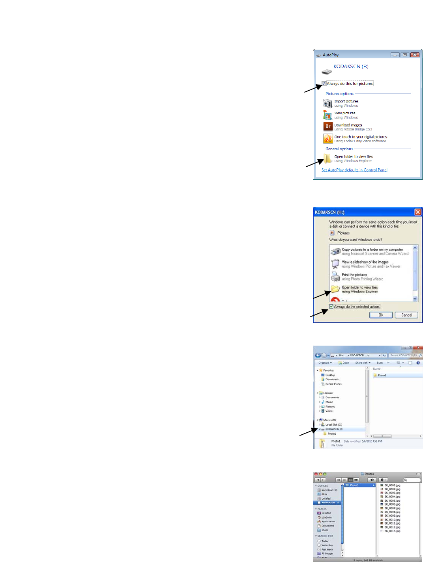Click down arrow of KODAKSCN (H:) dialog scrollbar
This screenshot has height=562, width=423.
click(415, 299)
